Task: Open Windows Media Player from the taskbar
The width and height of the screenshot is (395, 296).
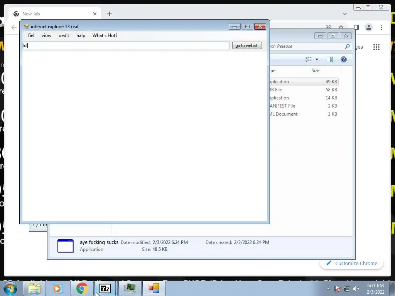Action: [x=57, y=288]
